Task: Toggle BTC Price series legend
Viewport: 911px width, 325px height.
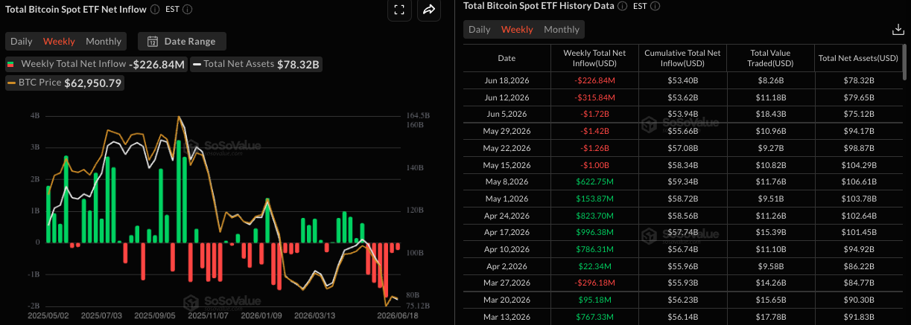Action: click(65, 83)
